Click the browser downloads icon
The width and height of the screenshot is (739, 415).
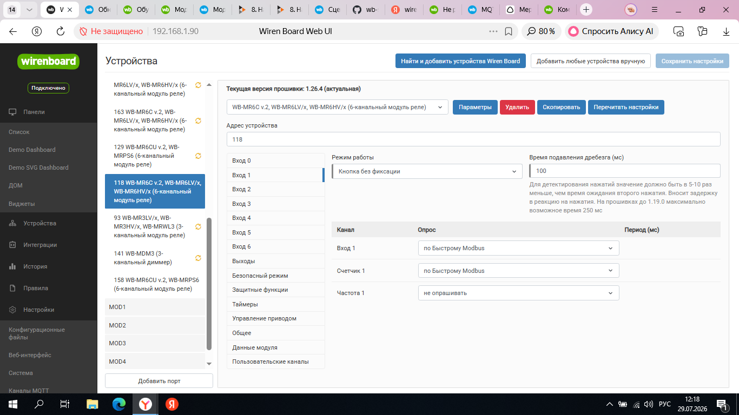(727, 31)
